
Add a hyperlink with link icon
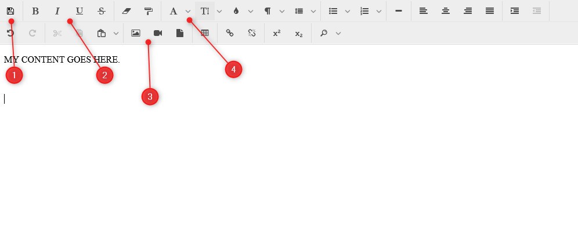pyautogui.click(x=230, y=34)
